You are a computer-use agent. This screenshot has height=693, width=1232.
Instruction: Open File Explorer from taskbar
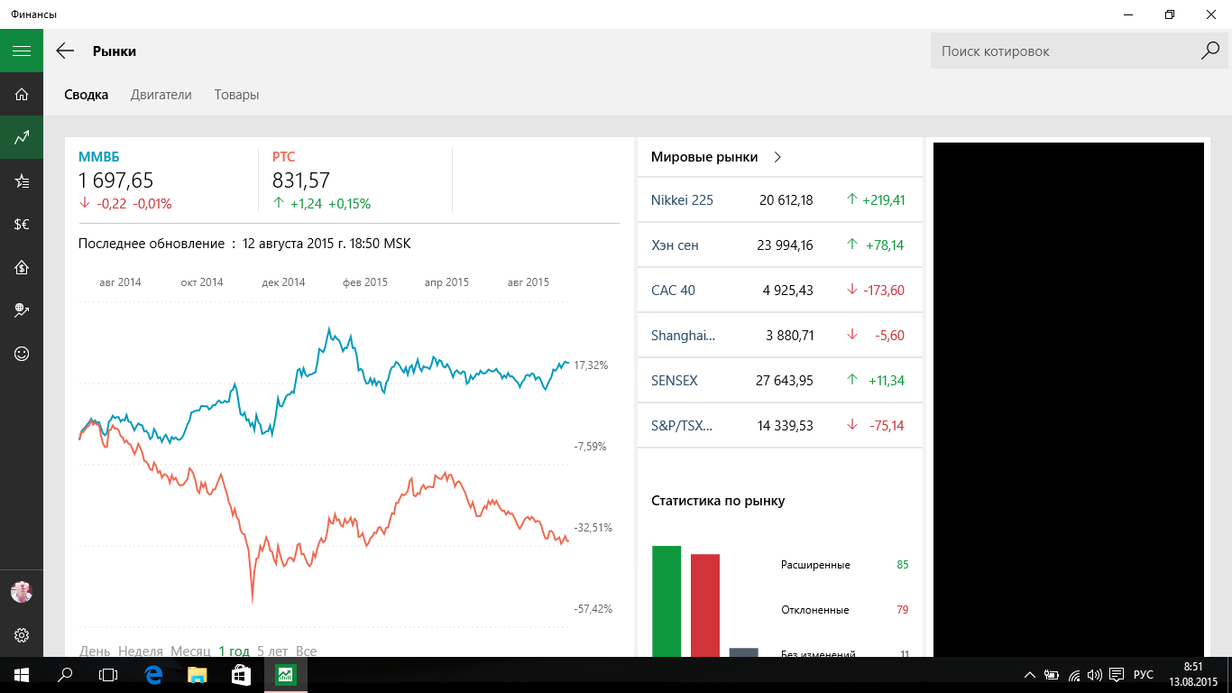pos(197,675)
